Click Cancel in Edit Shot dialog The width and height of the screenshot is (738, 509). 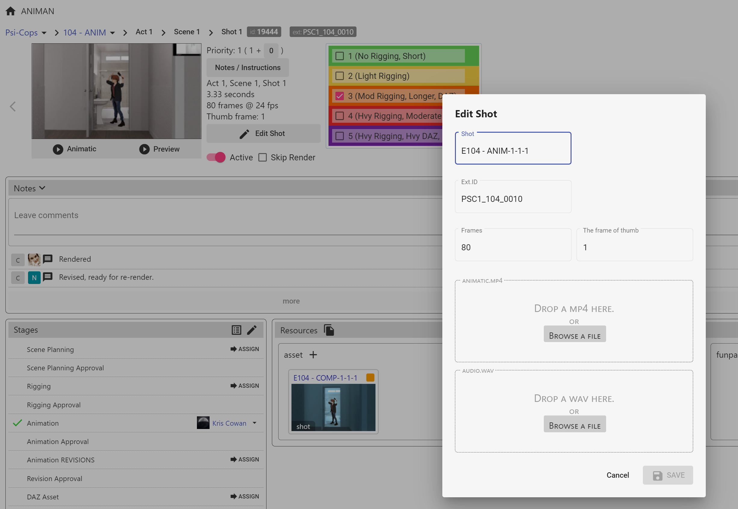(x=617, y=475)
